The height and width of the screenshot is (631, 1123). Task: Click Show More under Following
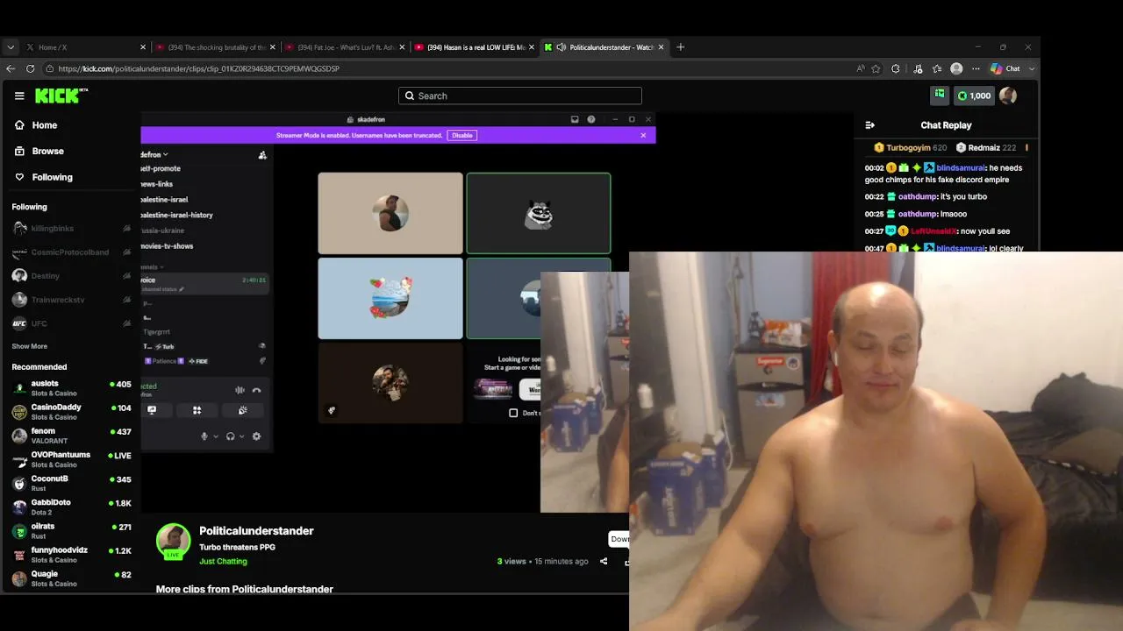[30, 346]
